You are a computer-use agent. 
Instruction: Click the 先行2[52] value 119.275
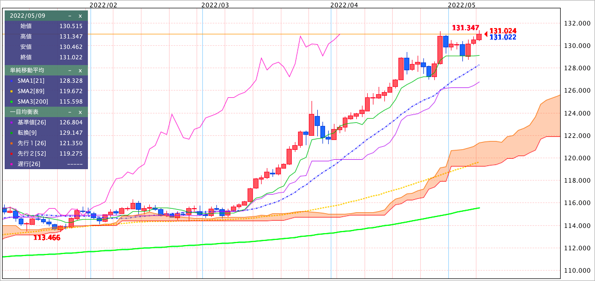pos(71,154)
